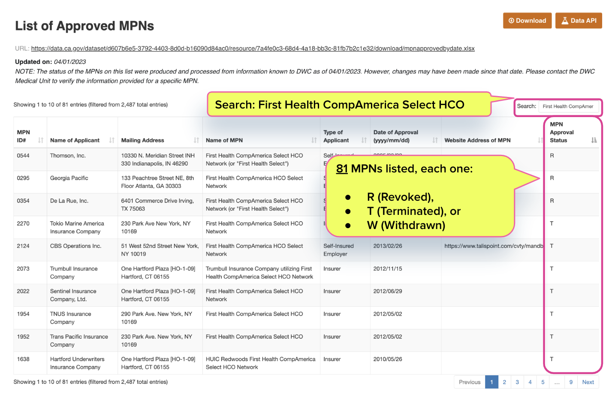Screen dimensions: 609x398
Task: Go to page 5 of results
Action: click(543, 382)
